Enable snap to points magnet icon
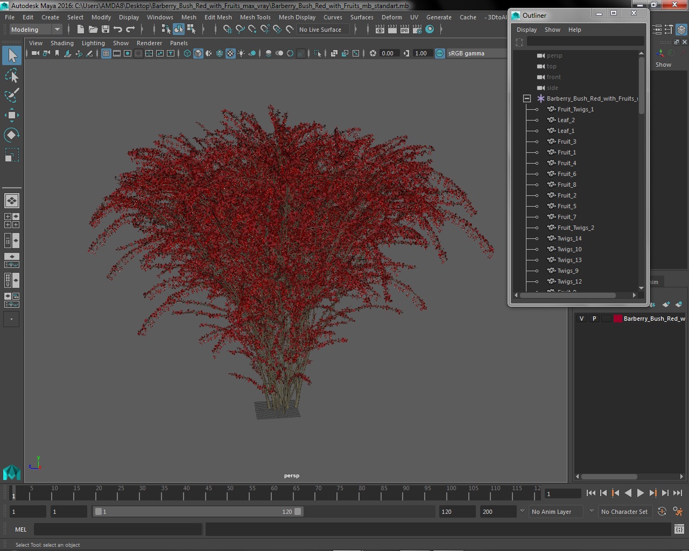 tap(252, 30)
